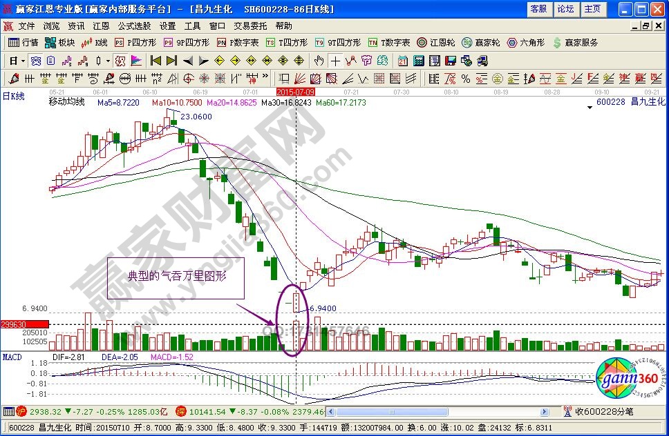Open the 公式选股 menu
The width and height of the screenshot is (669, 436).
point(134,26)
